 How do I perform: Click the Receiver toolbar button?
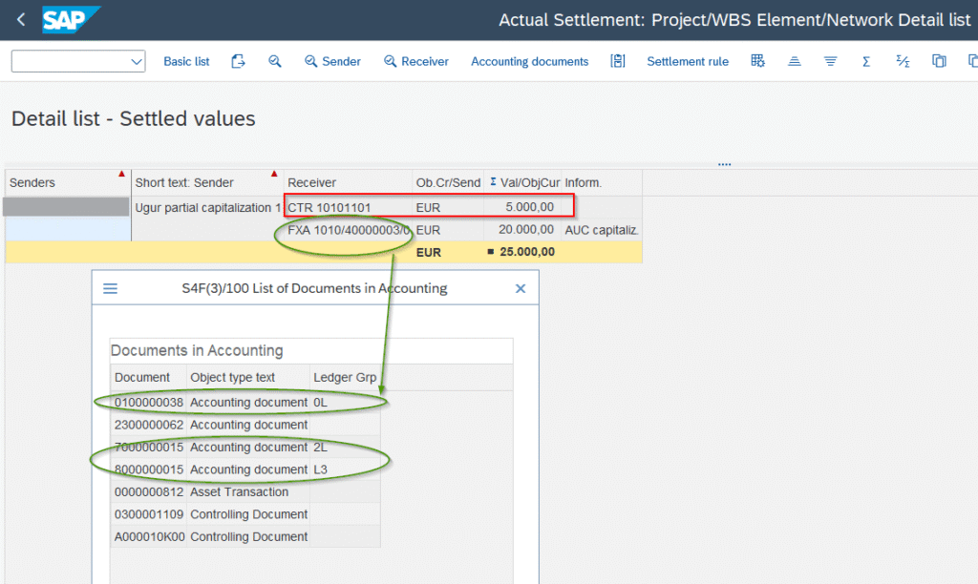click(416, 61)
